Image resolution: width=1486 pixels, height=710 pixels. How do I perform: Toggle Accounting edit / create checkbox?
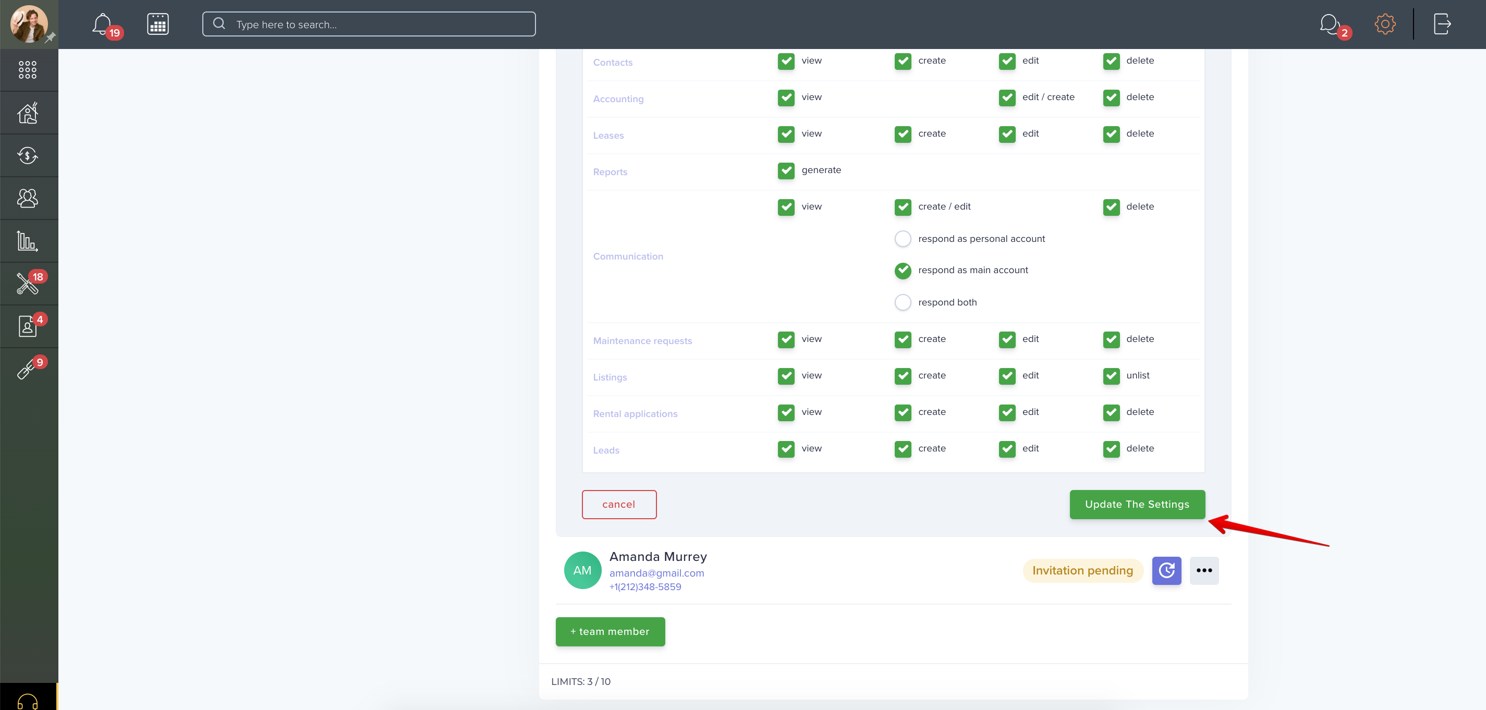pos(1007,97)
